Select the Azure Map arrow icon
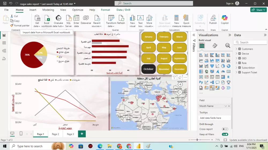The width and height of the screenshot is (268, 150). [x=217, y=72]
